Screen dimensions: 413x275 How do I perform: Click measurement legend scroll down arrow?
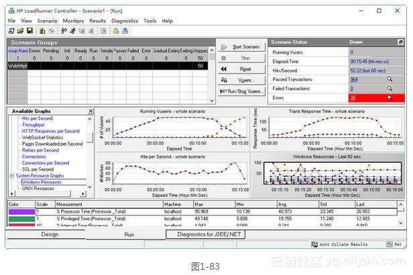401,223
